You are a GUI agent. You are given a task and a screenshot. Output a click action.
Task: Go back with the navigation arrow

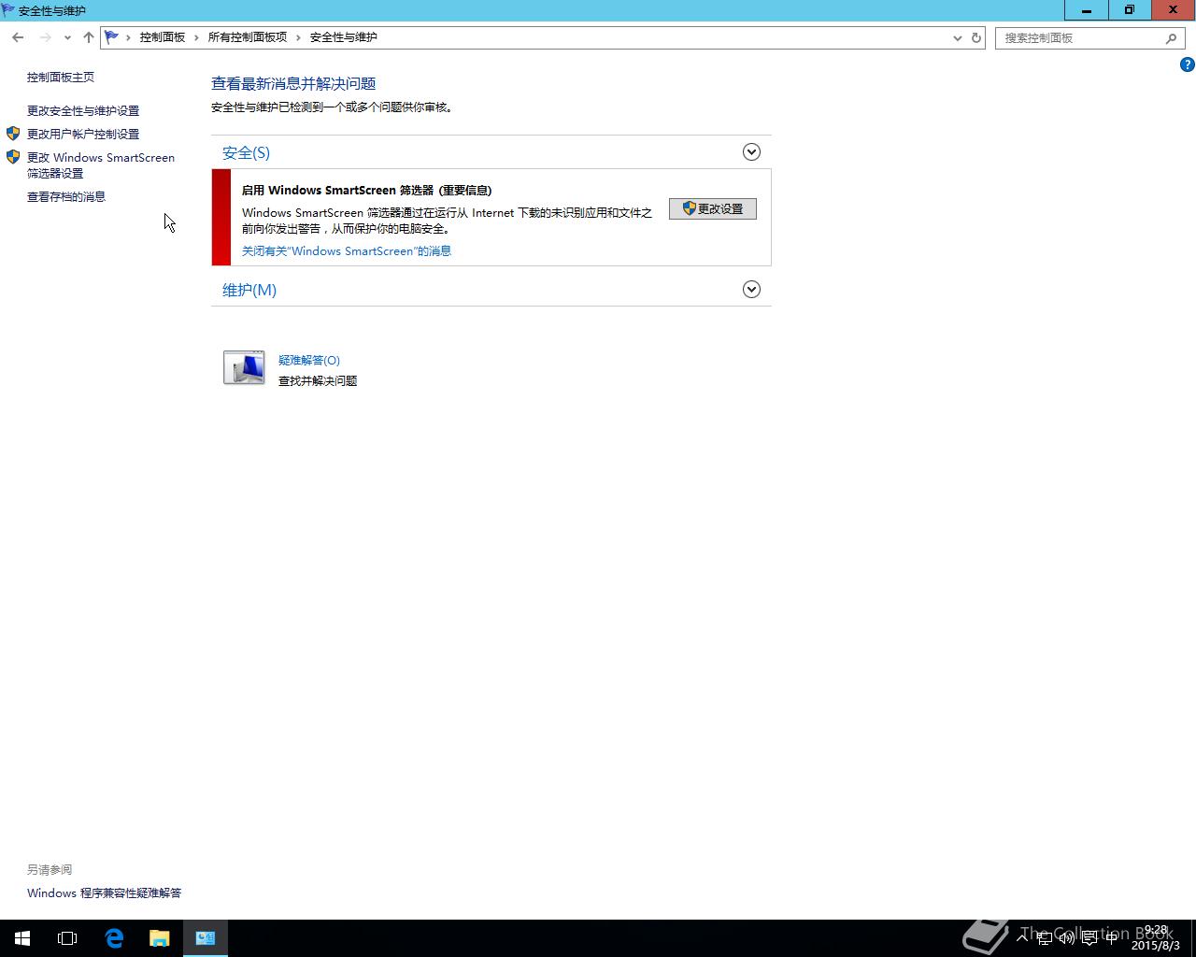pos(18,37)
